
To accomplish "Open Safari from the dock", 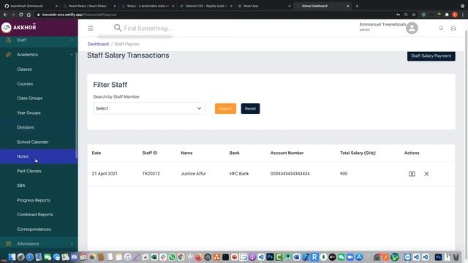I will [x=29, y=257].
